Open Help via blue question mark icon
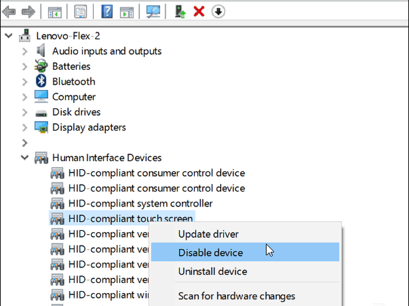This screenshot has height=306, width=409. 107,11
